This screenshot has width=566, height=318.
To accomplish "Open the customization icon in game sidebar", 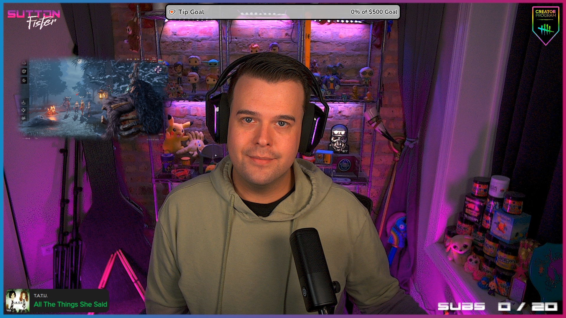I will coord(24,80).
